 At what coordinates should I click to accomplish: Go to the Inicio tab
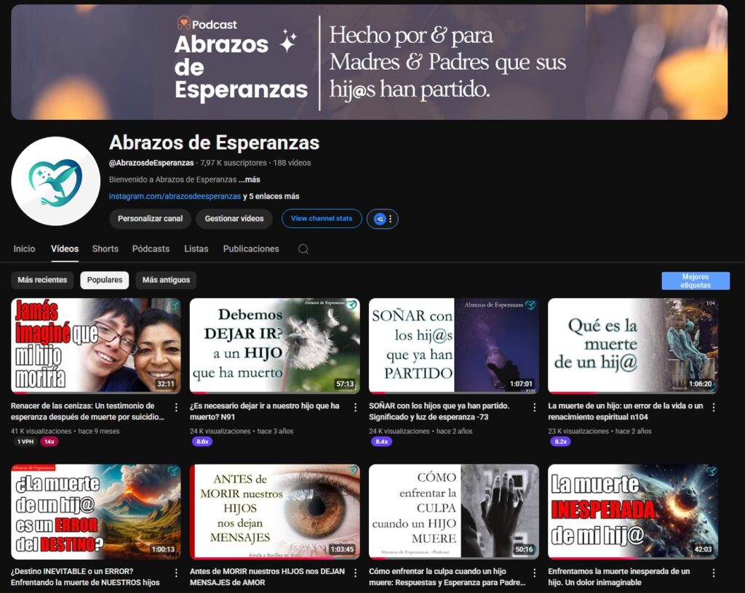pos(24,249)
